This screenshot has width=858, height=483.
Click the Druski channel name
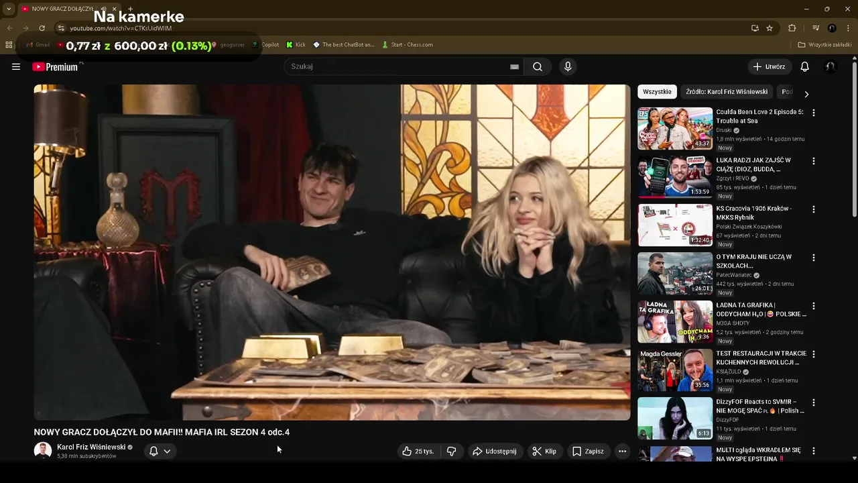point(724,130)
